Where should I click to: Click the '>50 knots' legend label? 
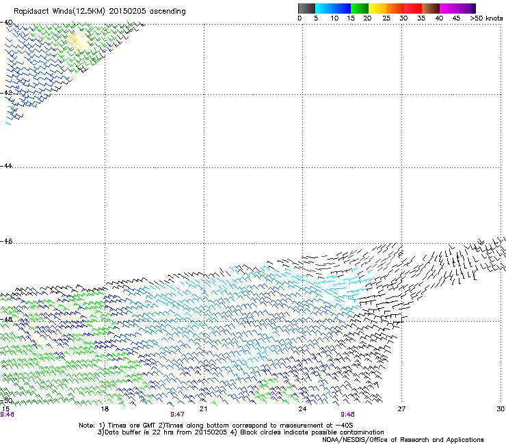click(x=486, y=18)
